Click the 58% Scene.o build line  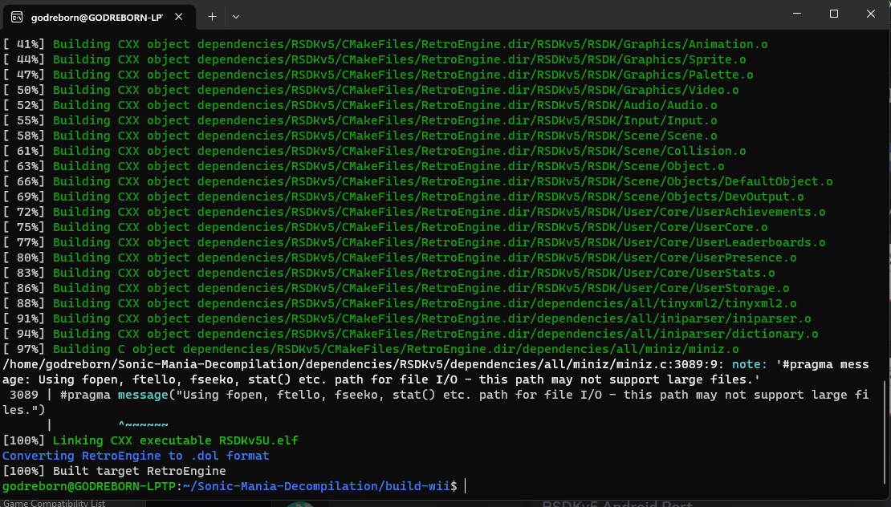click(x=360, y=136)
